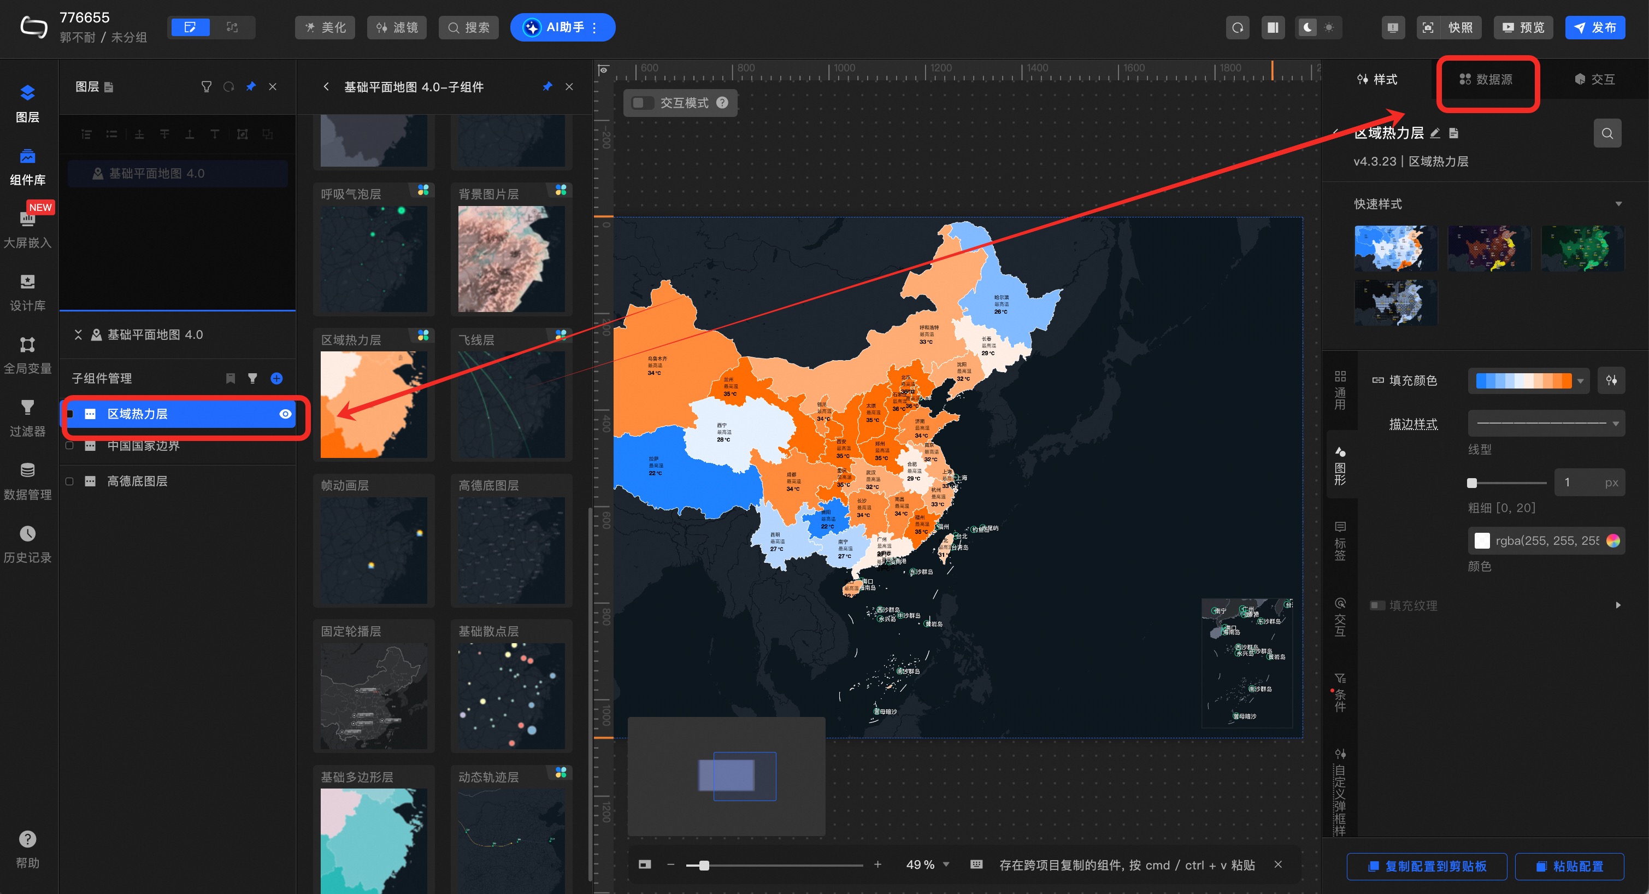Click the stroke color picker circle

1612,540
